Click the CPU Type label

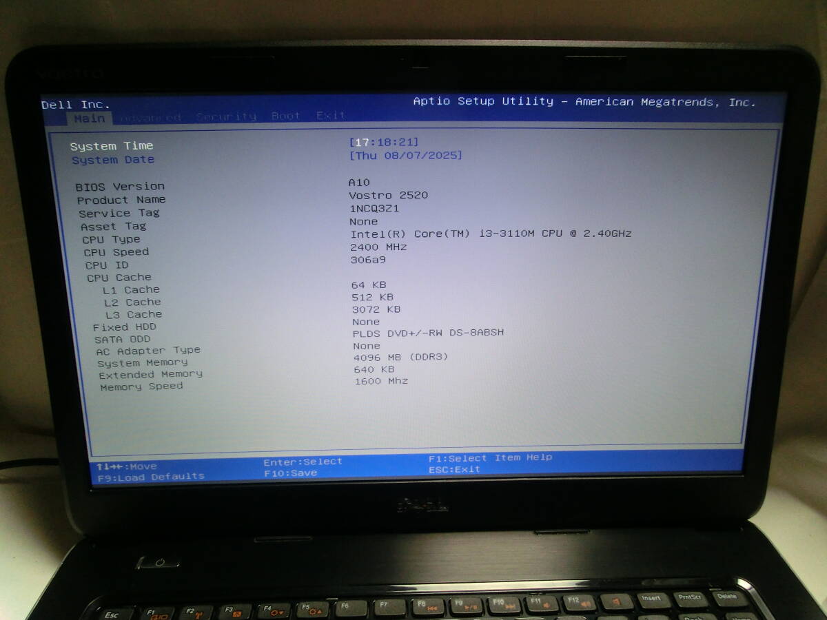tap(111, 240)
